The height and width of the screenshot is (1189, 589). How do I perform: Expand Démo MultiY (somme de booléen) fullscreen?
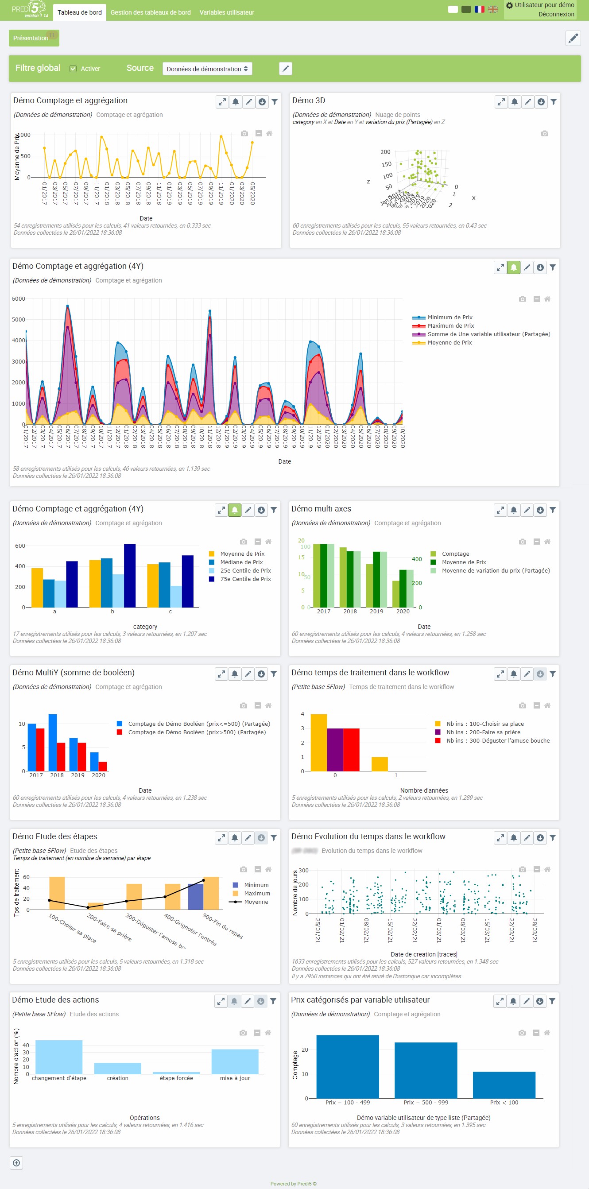click(221, 674)
